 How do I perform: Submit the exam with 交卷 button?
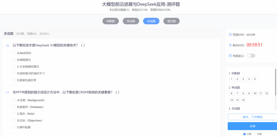coord(252,126)
